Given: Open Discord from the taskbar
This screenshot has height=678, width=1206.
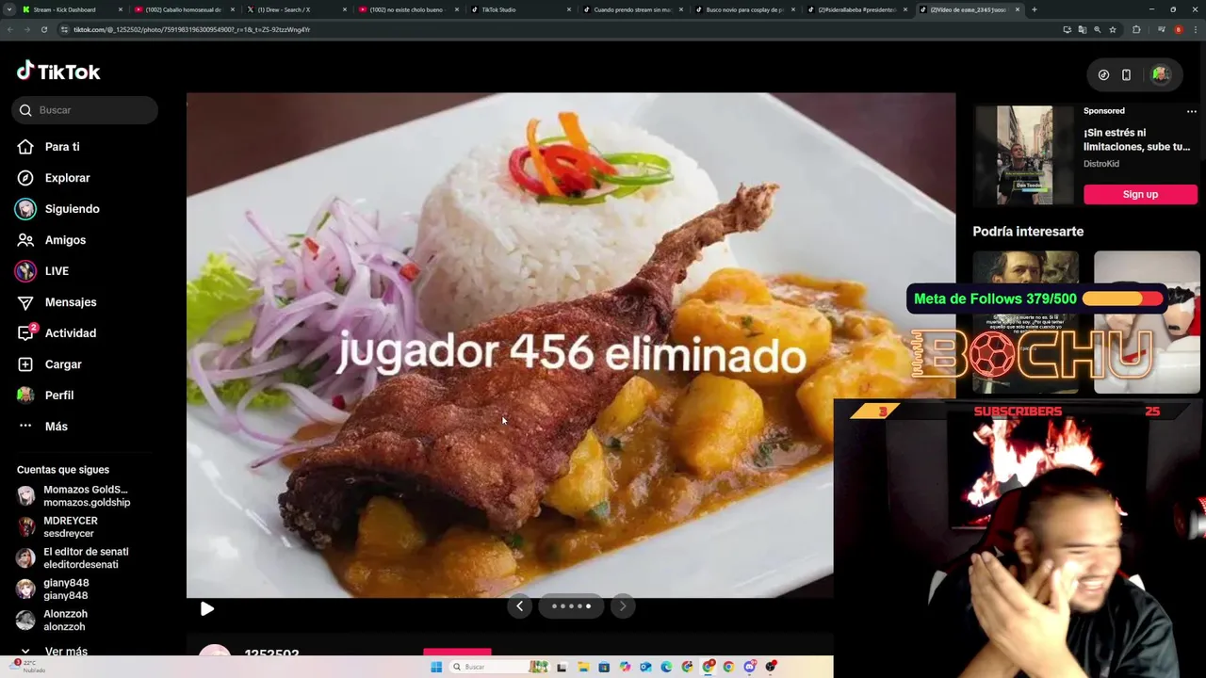Looking at the screenshot, I should 749,667.
